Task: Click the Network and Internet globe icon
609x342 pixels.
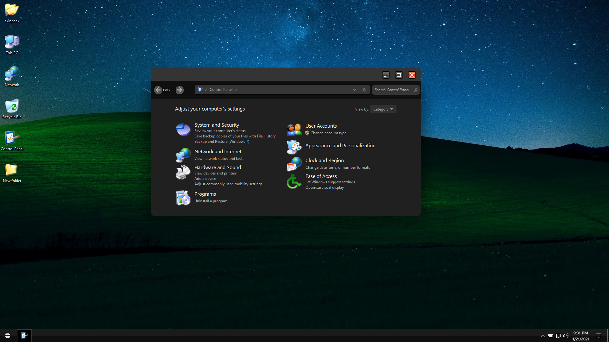Action: coord(183,155)
